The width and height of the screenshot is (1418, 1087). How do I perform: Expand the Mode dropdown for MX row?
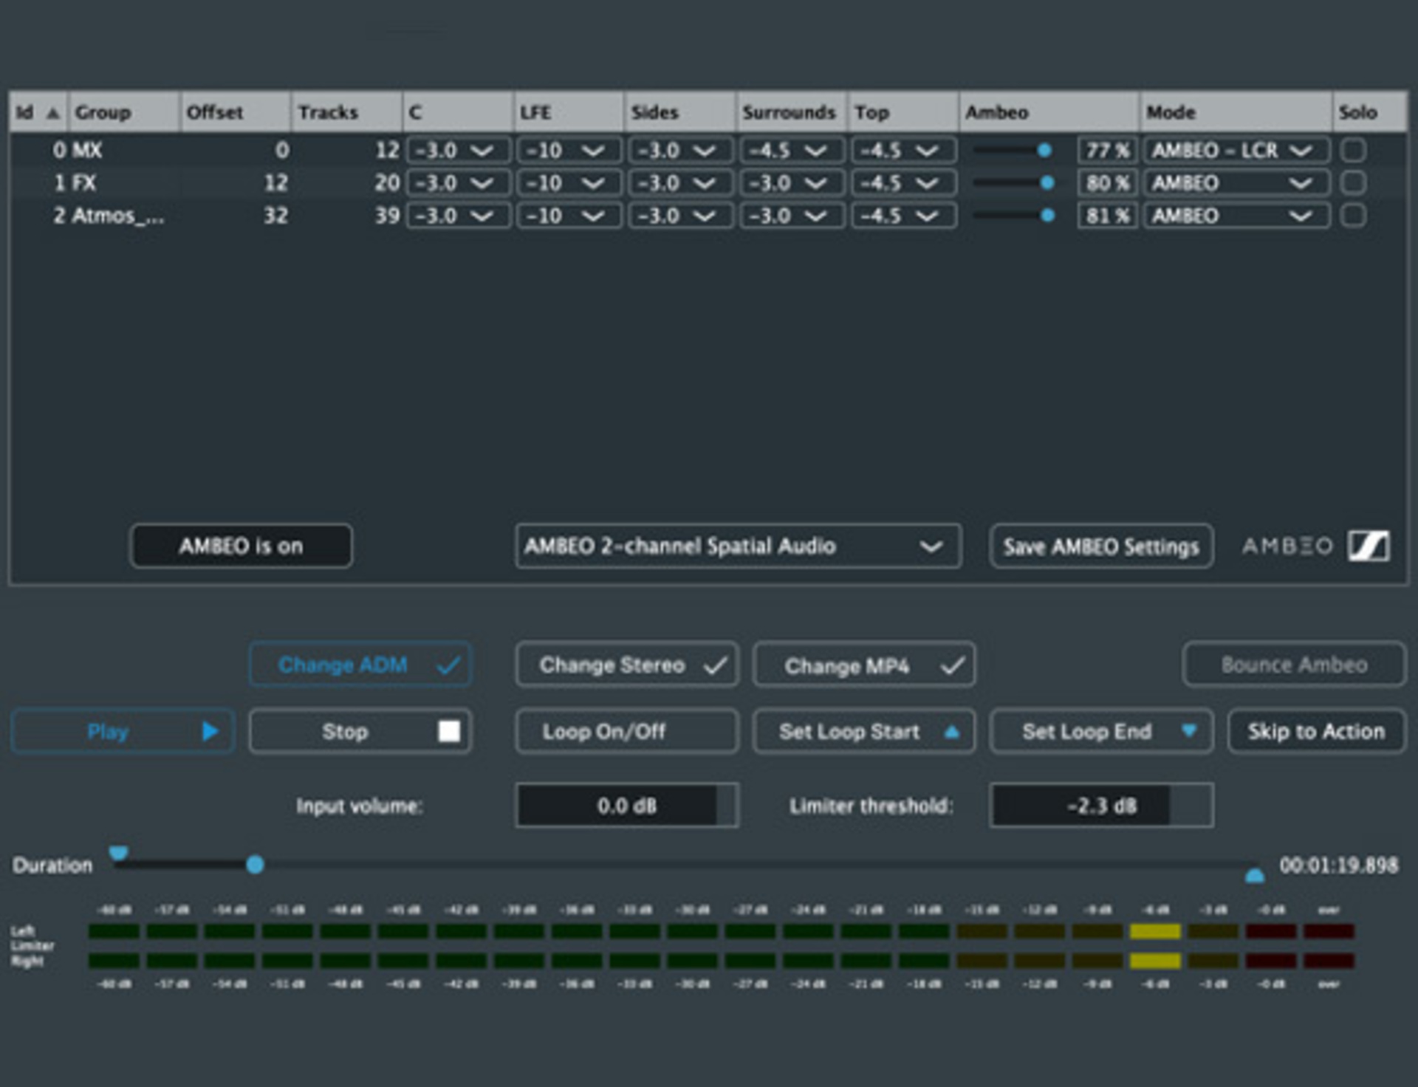click(x=1236, y=151)
